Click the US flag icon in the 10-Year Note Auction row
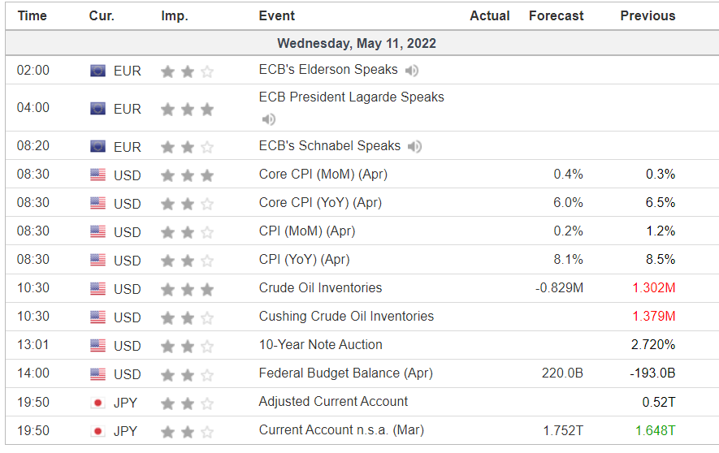The height and width of the screenshot is (453, 719). [x=97, y=345]
